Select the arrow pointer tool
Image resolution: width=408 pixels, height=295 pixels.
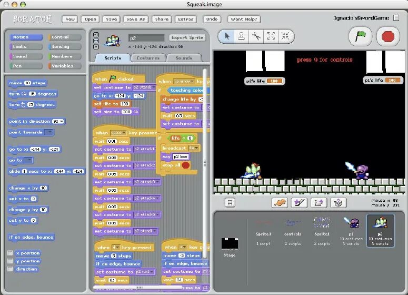[227, 36]
